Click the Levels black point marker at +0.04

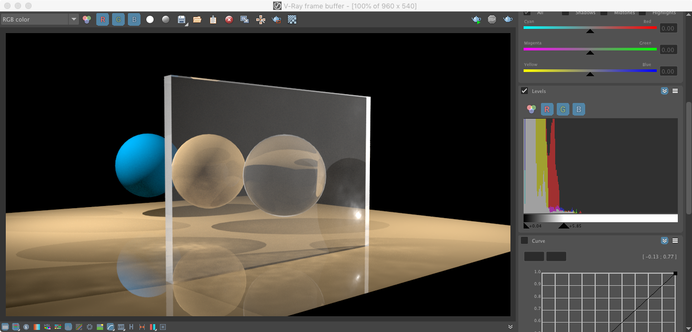click(526, 226)
